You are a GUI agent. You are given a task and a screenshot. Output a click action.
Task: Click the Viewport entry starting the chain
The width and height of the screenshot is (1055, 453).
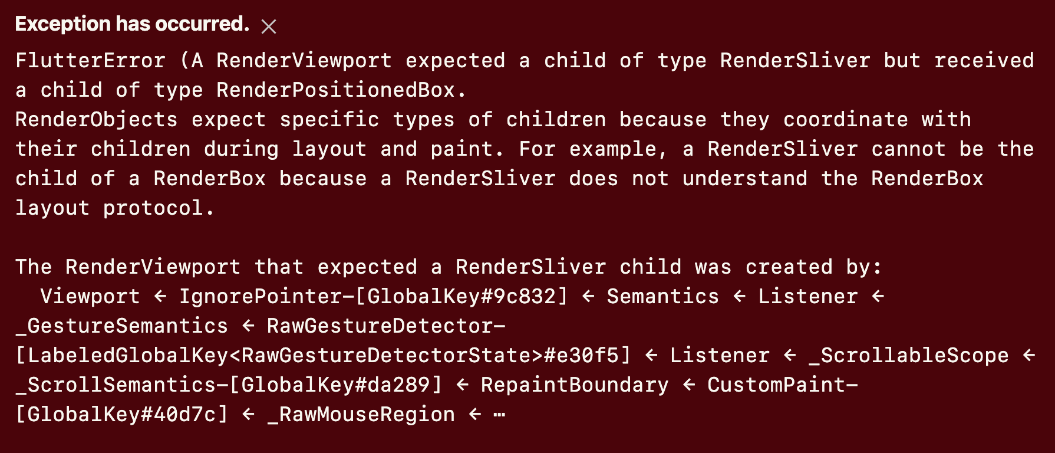[x=90, y=296]
